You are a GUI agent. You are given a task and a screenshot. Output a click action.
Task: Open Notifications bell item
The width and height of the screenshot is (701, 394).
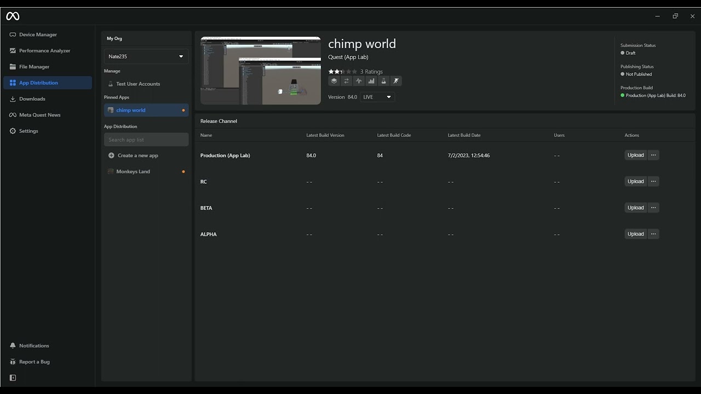click(x=48, y=346)
